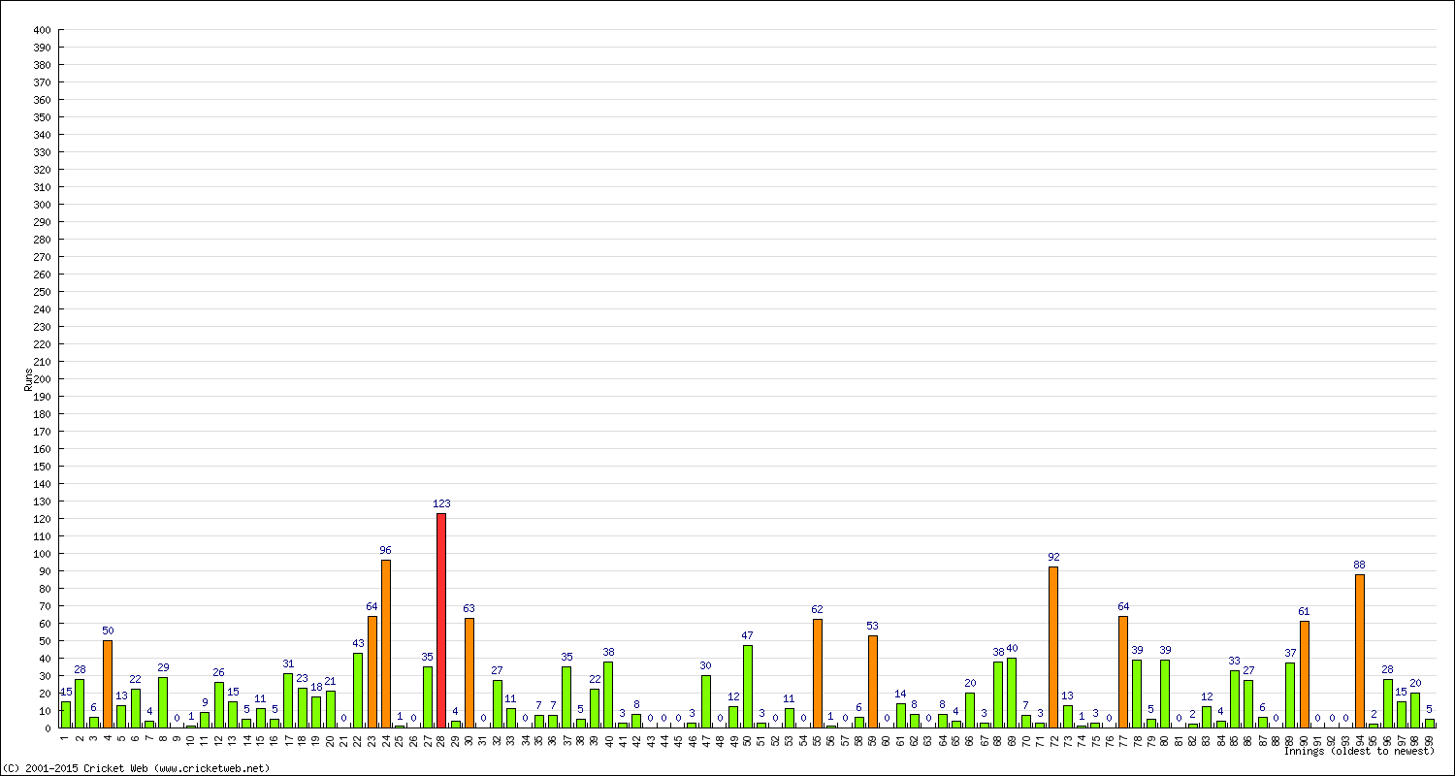Click the 31 value label above bar
1455x776 pixels.
pyautogui.click(x=288, y=663)
